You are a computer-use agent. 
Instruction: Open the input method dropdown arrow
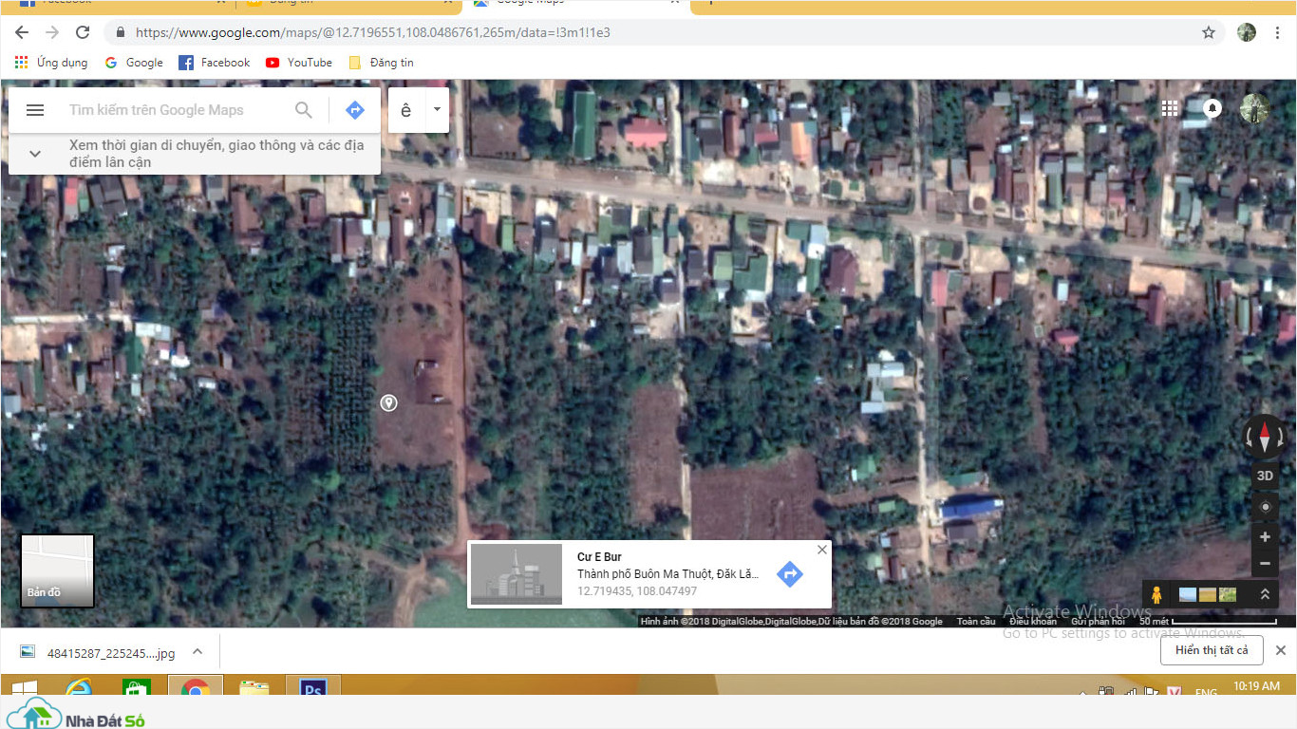(437, 110)
